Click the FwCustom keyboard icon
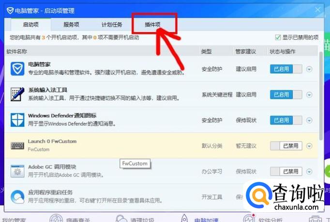 pyautogui.click(x=17, y=146)
